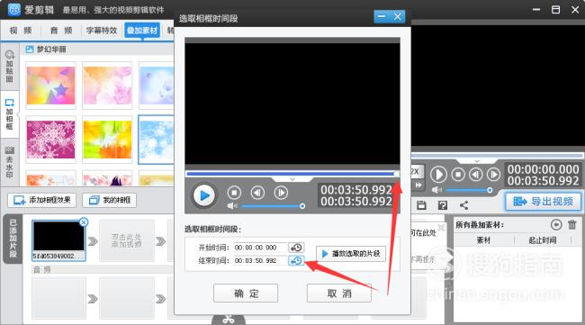Edit the end time field 00:03:50.992

(x=260, y=260)
